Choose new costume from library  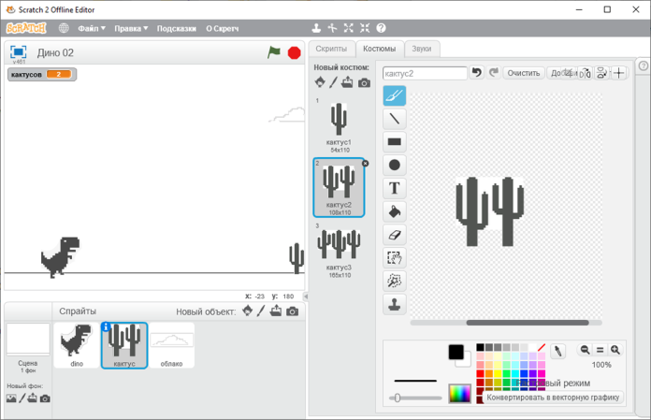[320, 82]
